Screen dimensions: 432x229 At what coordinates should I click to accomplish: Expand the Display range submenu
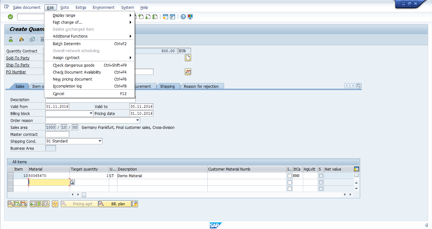pos(89,15)
